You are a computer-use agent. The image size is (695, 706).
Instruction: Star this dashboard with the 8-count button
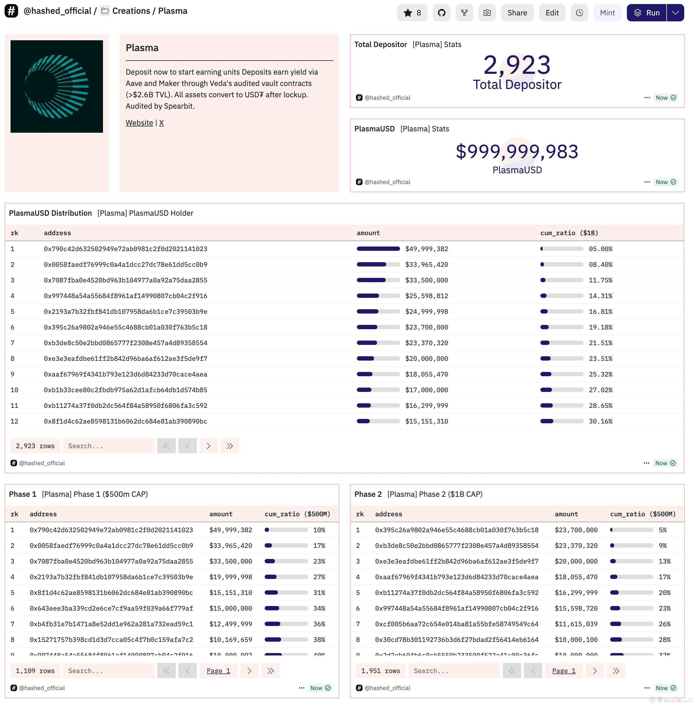pos(412,13)
